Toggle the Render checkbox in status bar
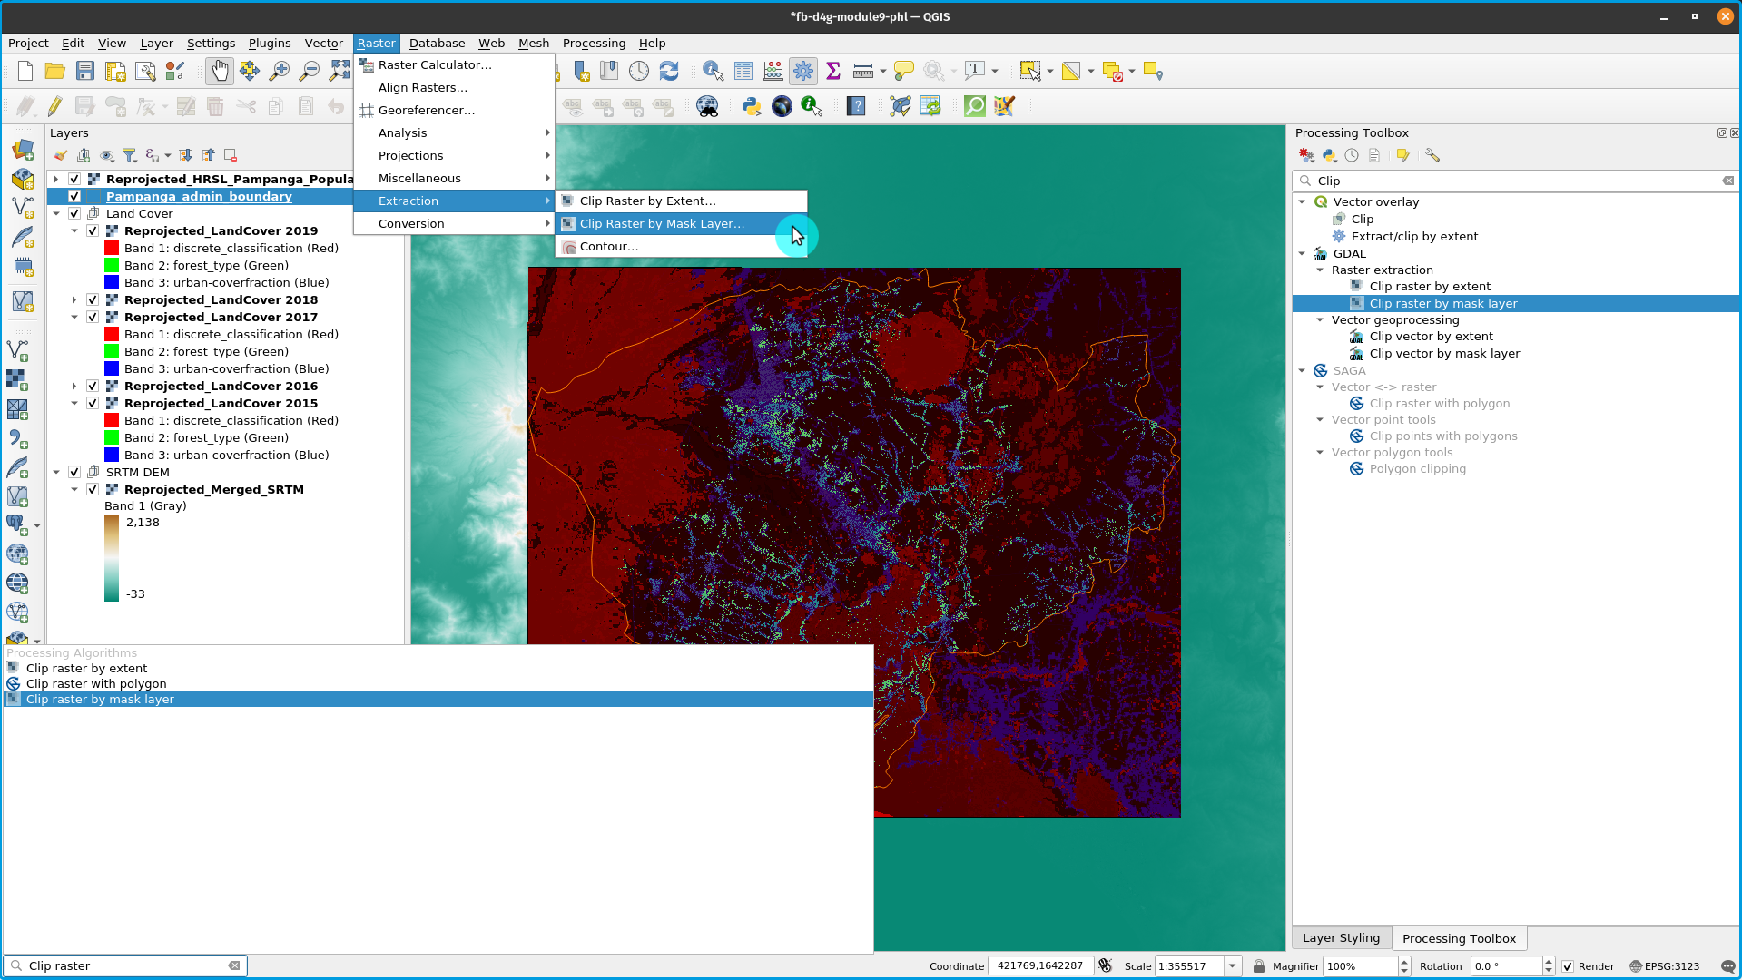This screenshot has width=1742, height=980. (x=1568, y=966)
